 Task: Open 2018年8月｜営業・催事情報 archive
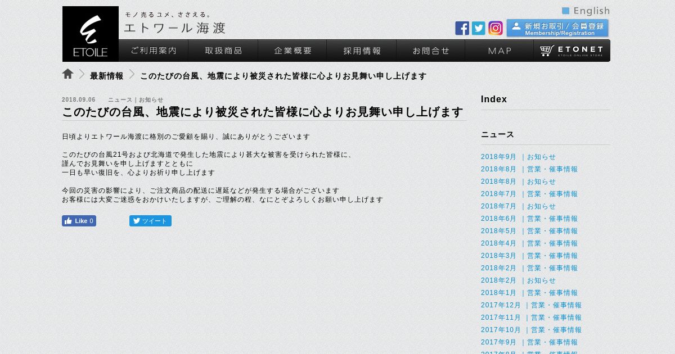pos(529,169)
